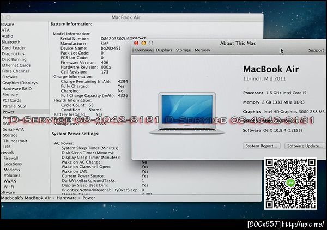Viewport: 327px width, 230px height.
Task: Select Hardware RAID in the sidebar
Action: [x=17, y=89]
